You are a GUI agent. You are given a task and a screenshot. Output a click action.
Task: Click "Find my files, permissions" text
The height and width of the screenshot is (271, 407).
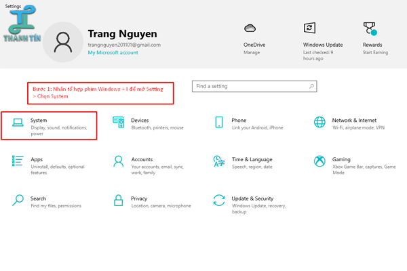point(56,206)
